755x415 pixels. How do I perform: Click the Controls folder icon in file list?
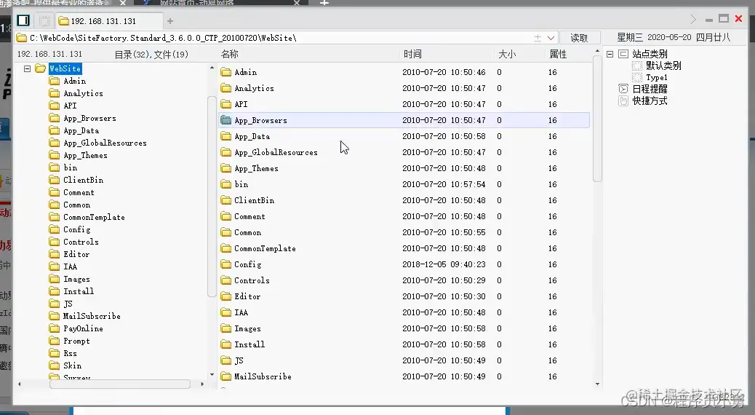click(225, 280)
